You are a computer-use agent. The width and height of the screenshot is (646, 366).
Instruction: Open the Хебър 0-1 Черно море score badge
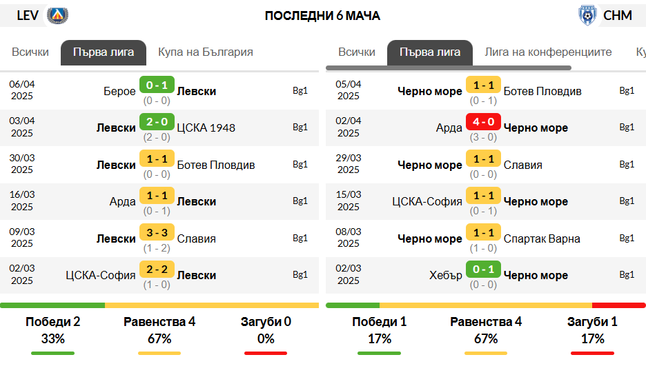click(x=483, y=270)
